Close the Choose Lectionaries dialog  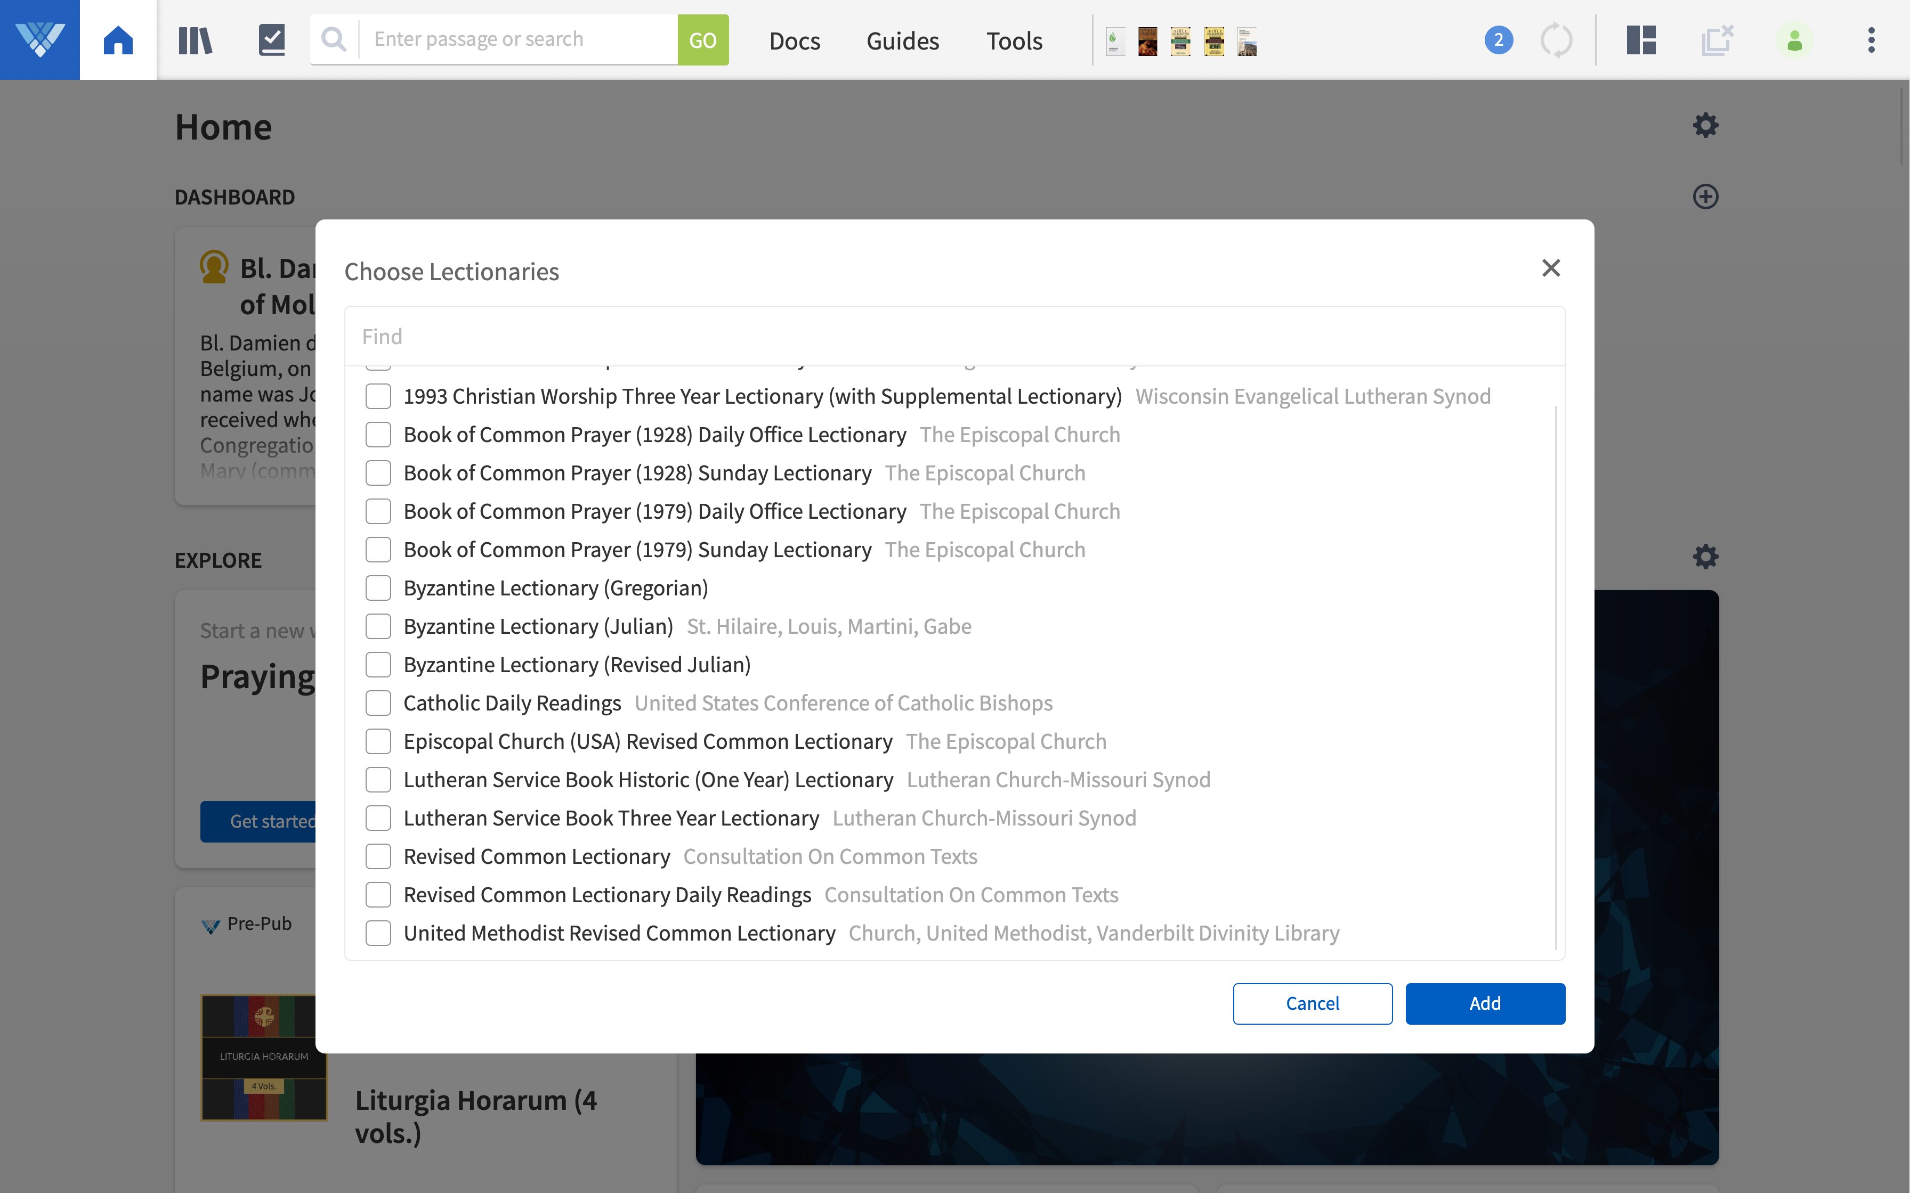(1551, 268)
